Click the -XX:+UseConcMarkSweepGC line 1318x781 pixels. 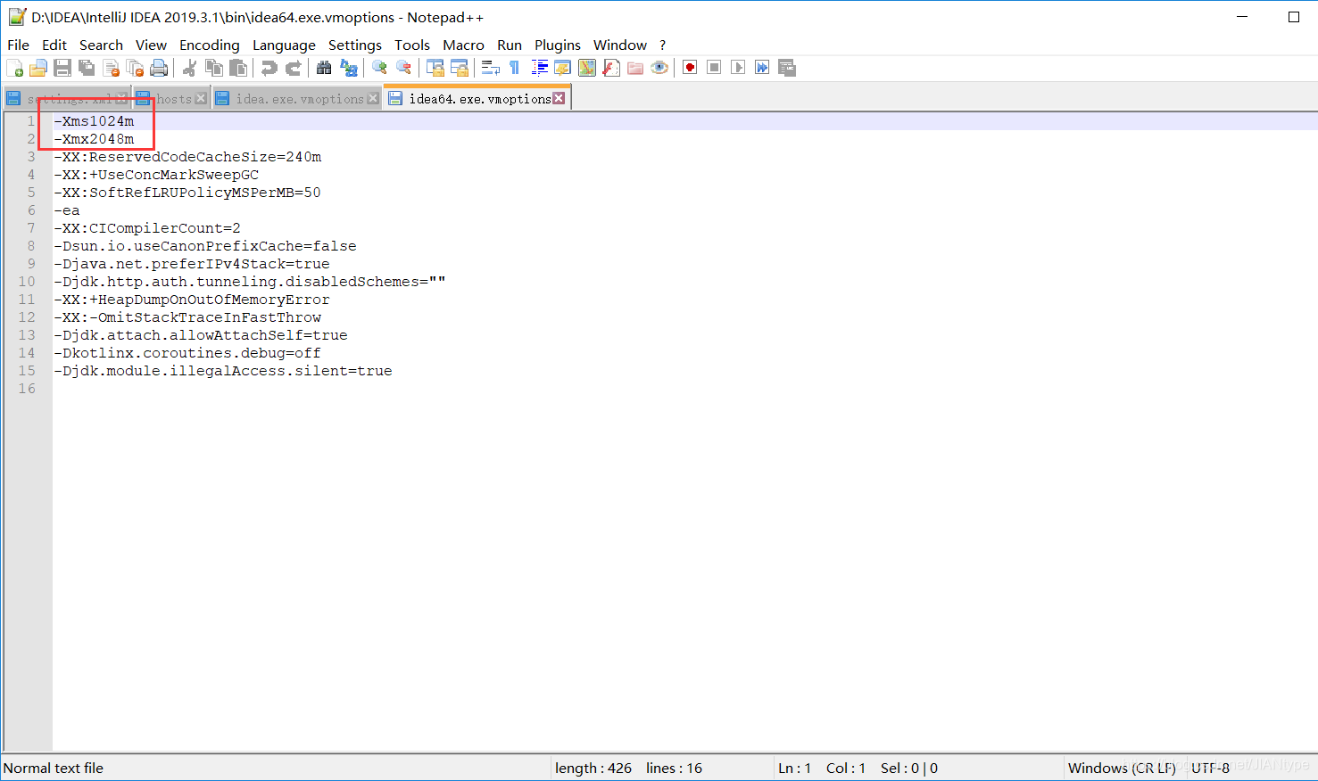[x=156, y=175]
